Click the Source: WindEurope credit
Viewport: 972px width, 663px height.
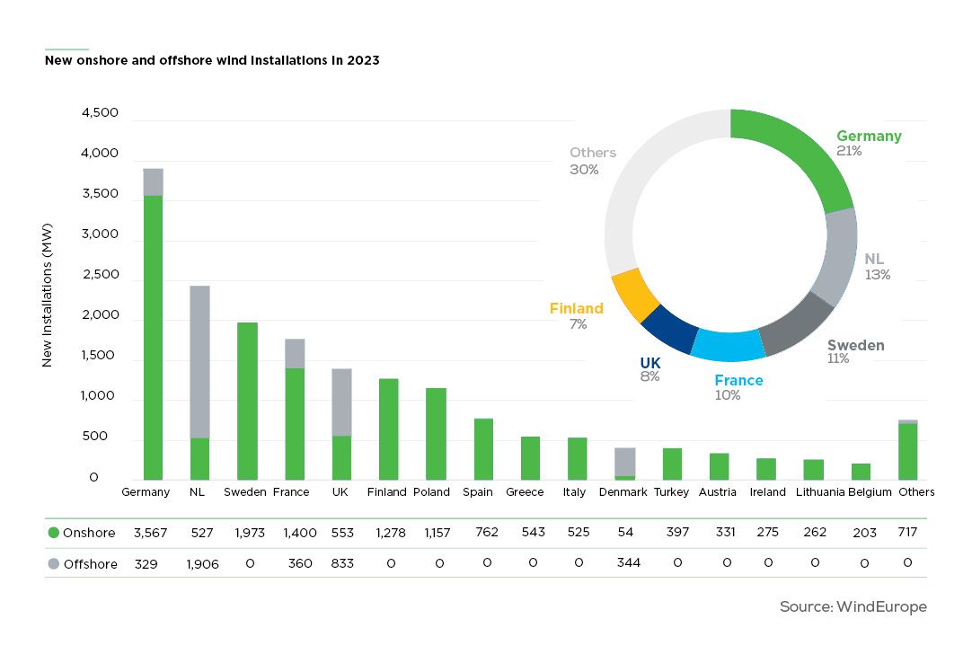pyautogui.click(x=853, y=606)
